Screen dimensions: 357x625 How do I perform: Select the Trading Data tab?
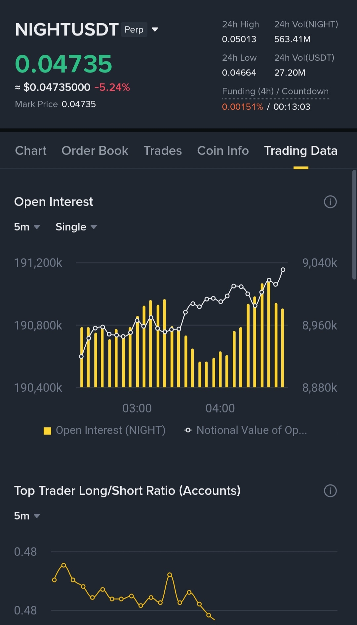(x=300, y=151)
